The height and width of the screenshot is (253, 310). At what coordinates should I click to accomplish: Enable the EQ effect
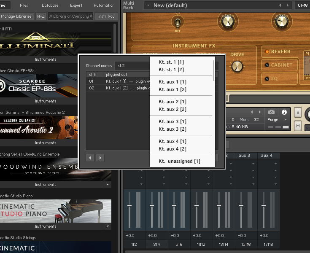point(267,79)
